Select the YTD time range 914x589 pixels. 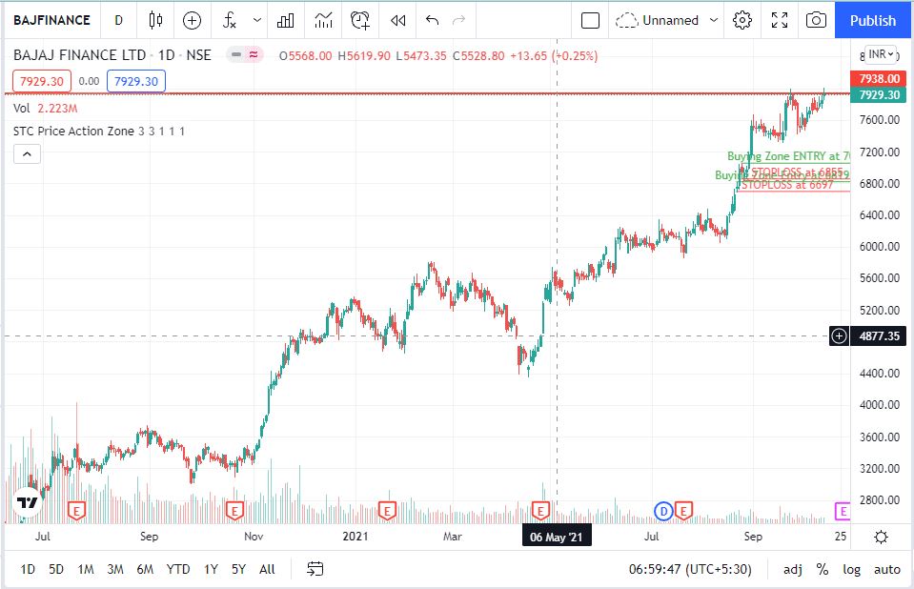(177, 569)
